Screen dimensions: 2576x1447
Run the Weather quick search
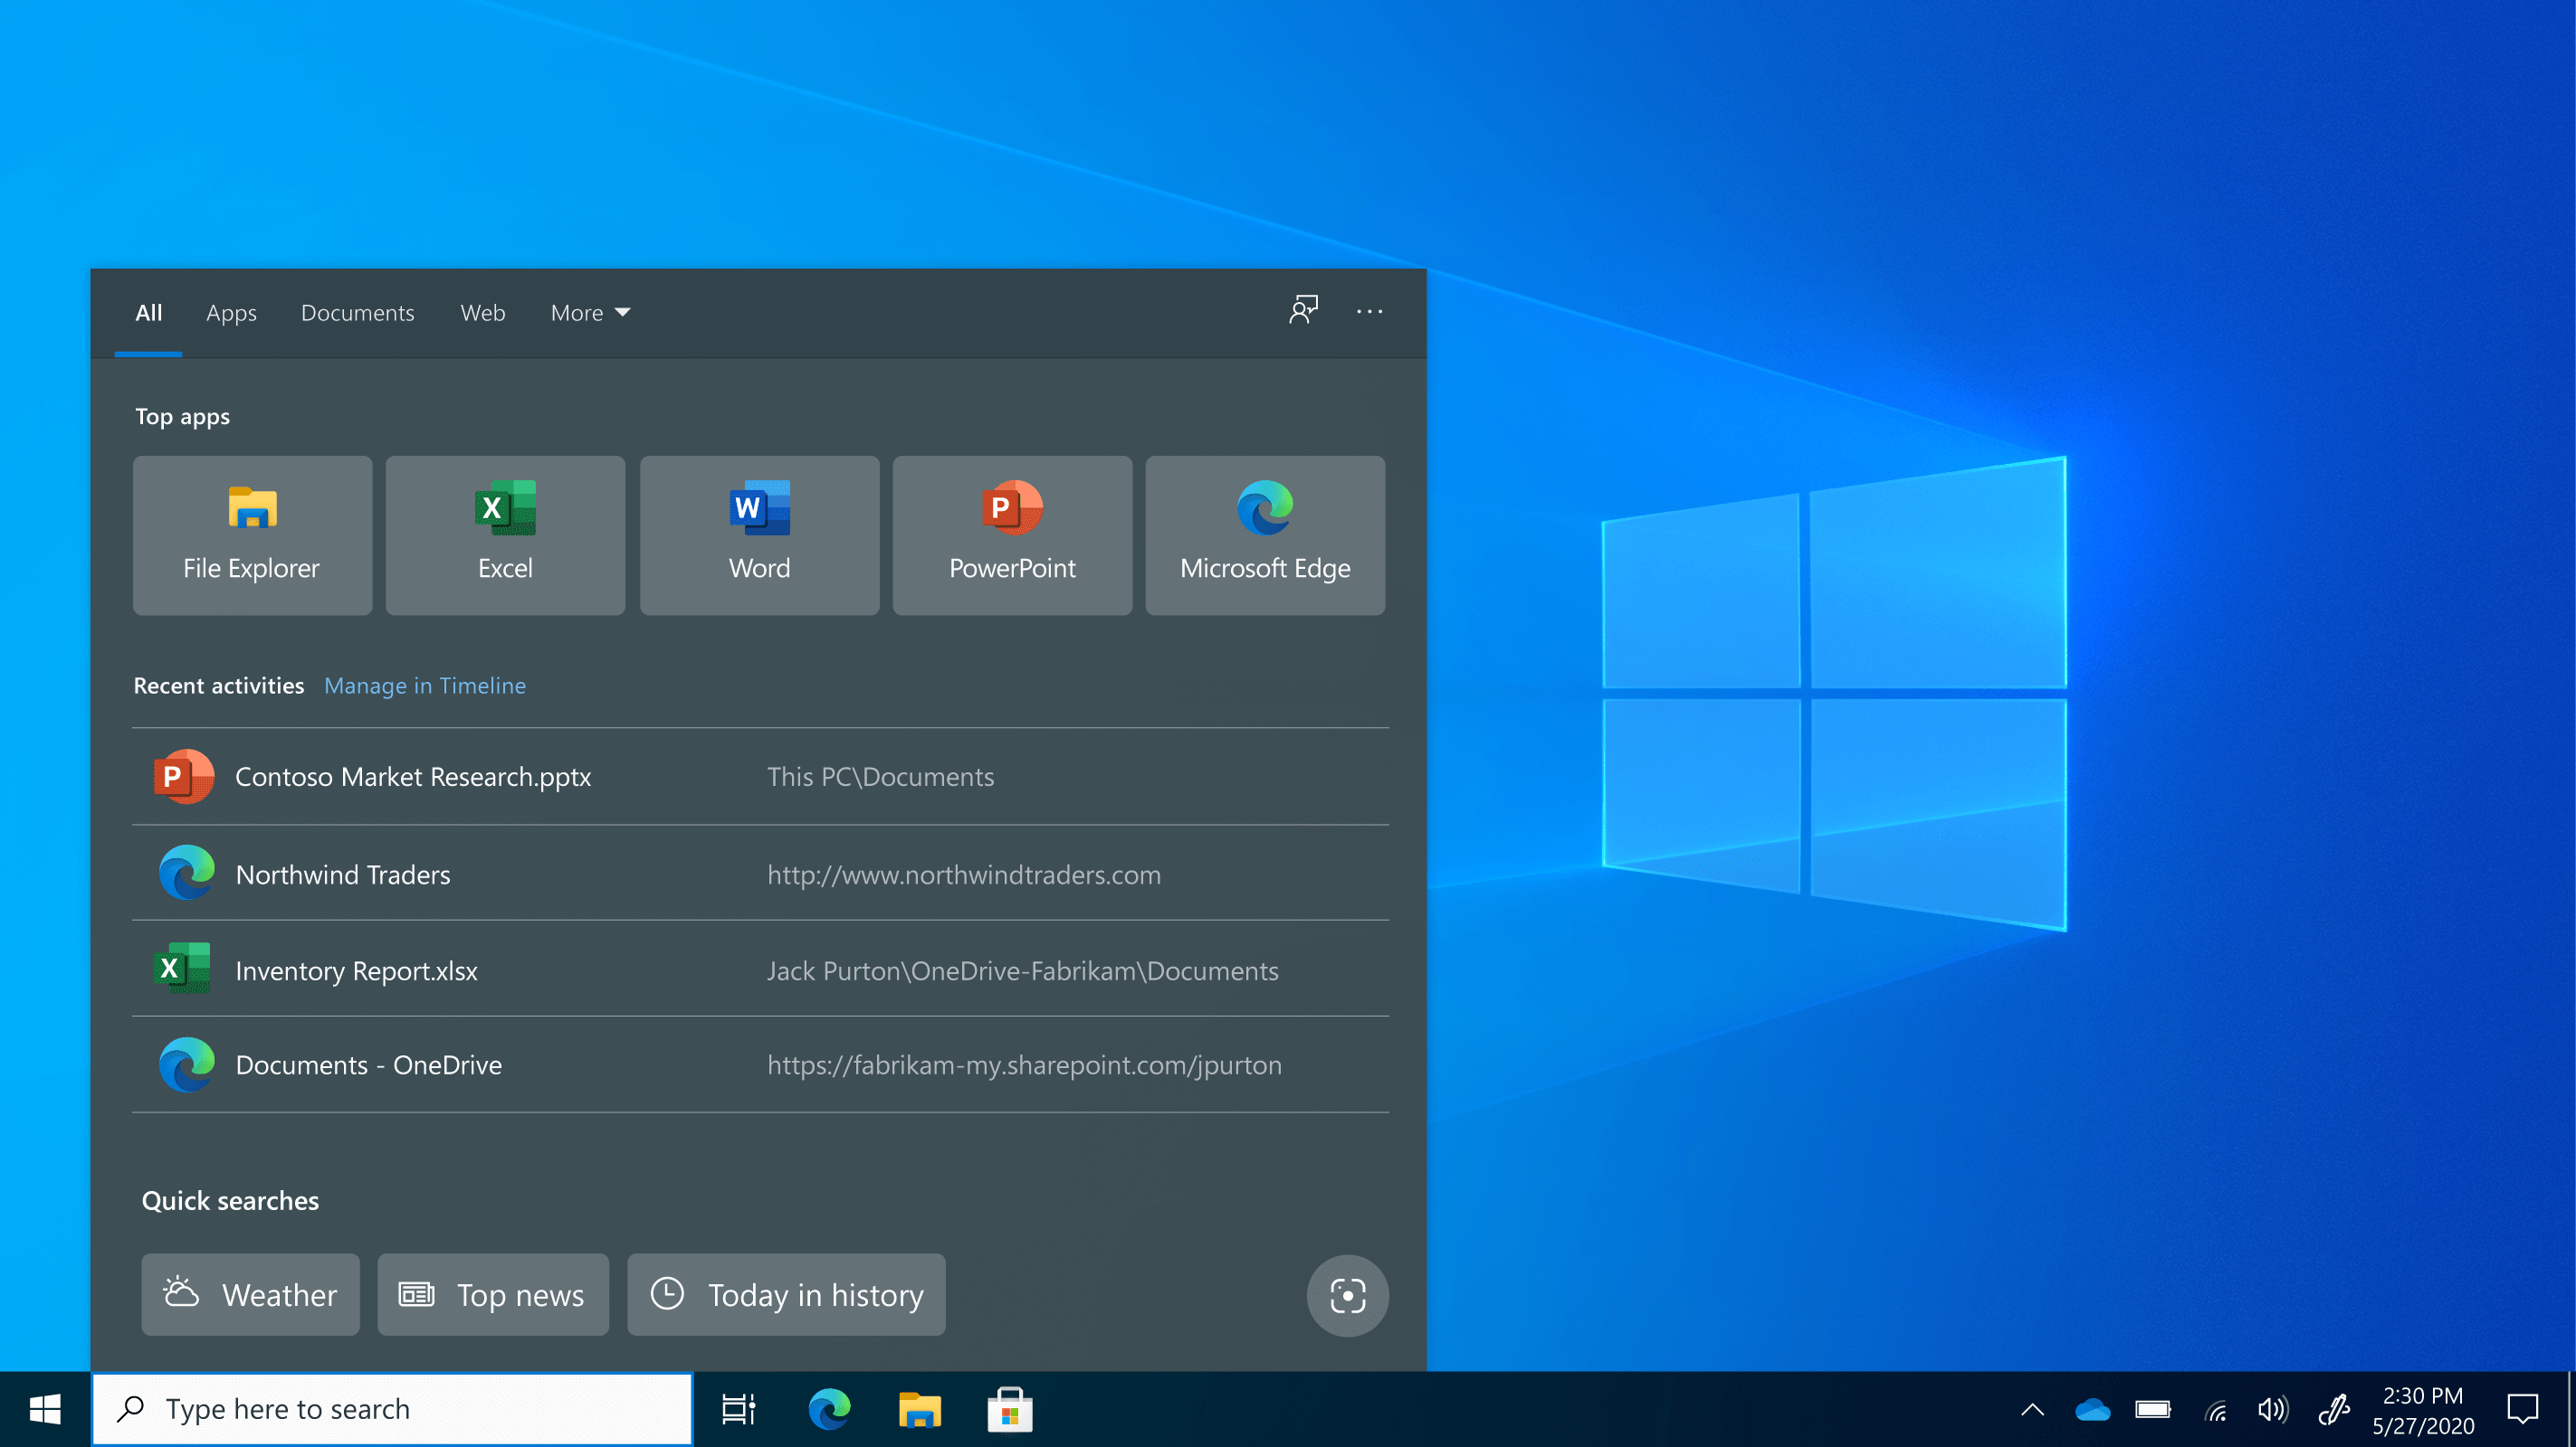tap(249, 1294)
